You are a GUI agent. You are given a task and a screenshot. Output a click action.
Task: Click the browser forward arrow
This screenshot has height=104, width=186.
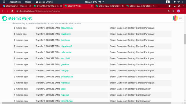pos(7,11)
